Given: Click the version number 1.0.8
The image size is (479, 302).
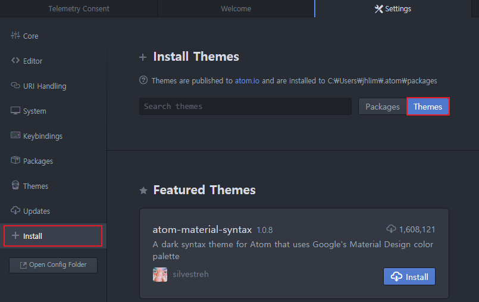Looking at the screenshot, I should pos(265,230).
